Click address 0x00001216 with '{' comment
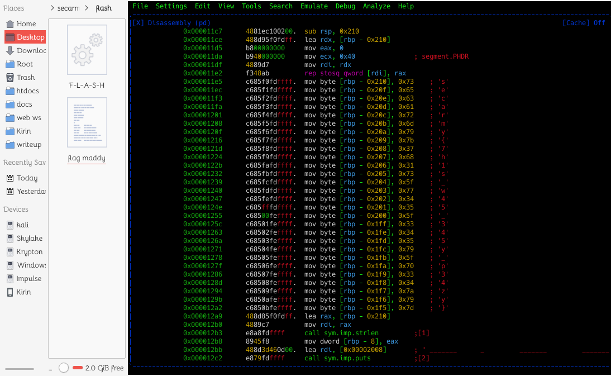611x376 pixels. click(x=203, y=140)
